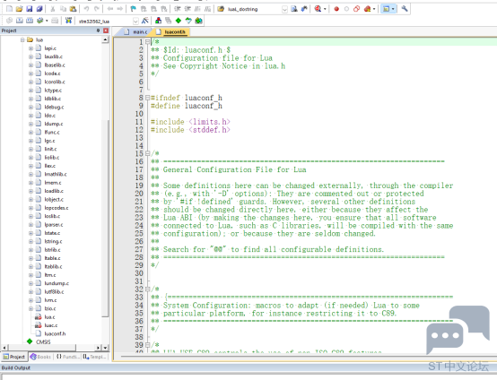Viewport: 497px width, 380px height.
Task: Pin the Project panel with pushpin
Action: [98, 30]
